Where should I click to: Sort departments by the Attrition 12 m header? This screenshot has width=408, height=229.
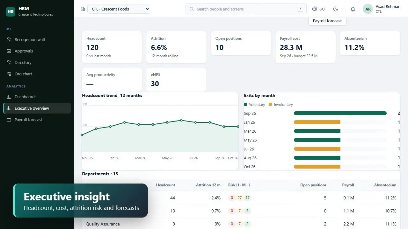pyautogui.click(x=208, y=185)
